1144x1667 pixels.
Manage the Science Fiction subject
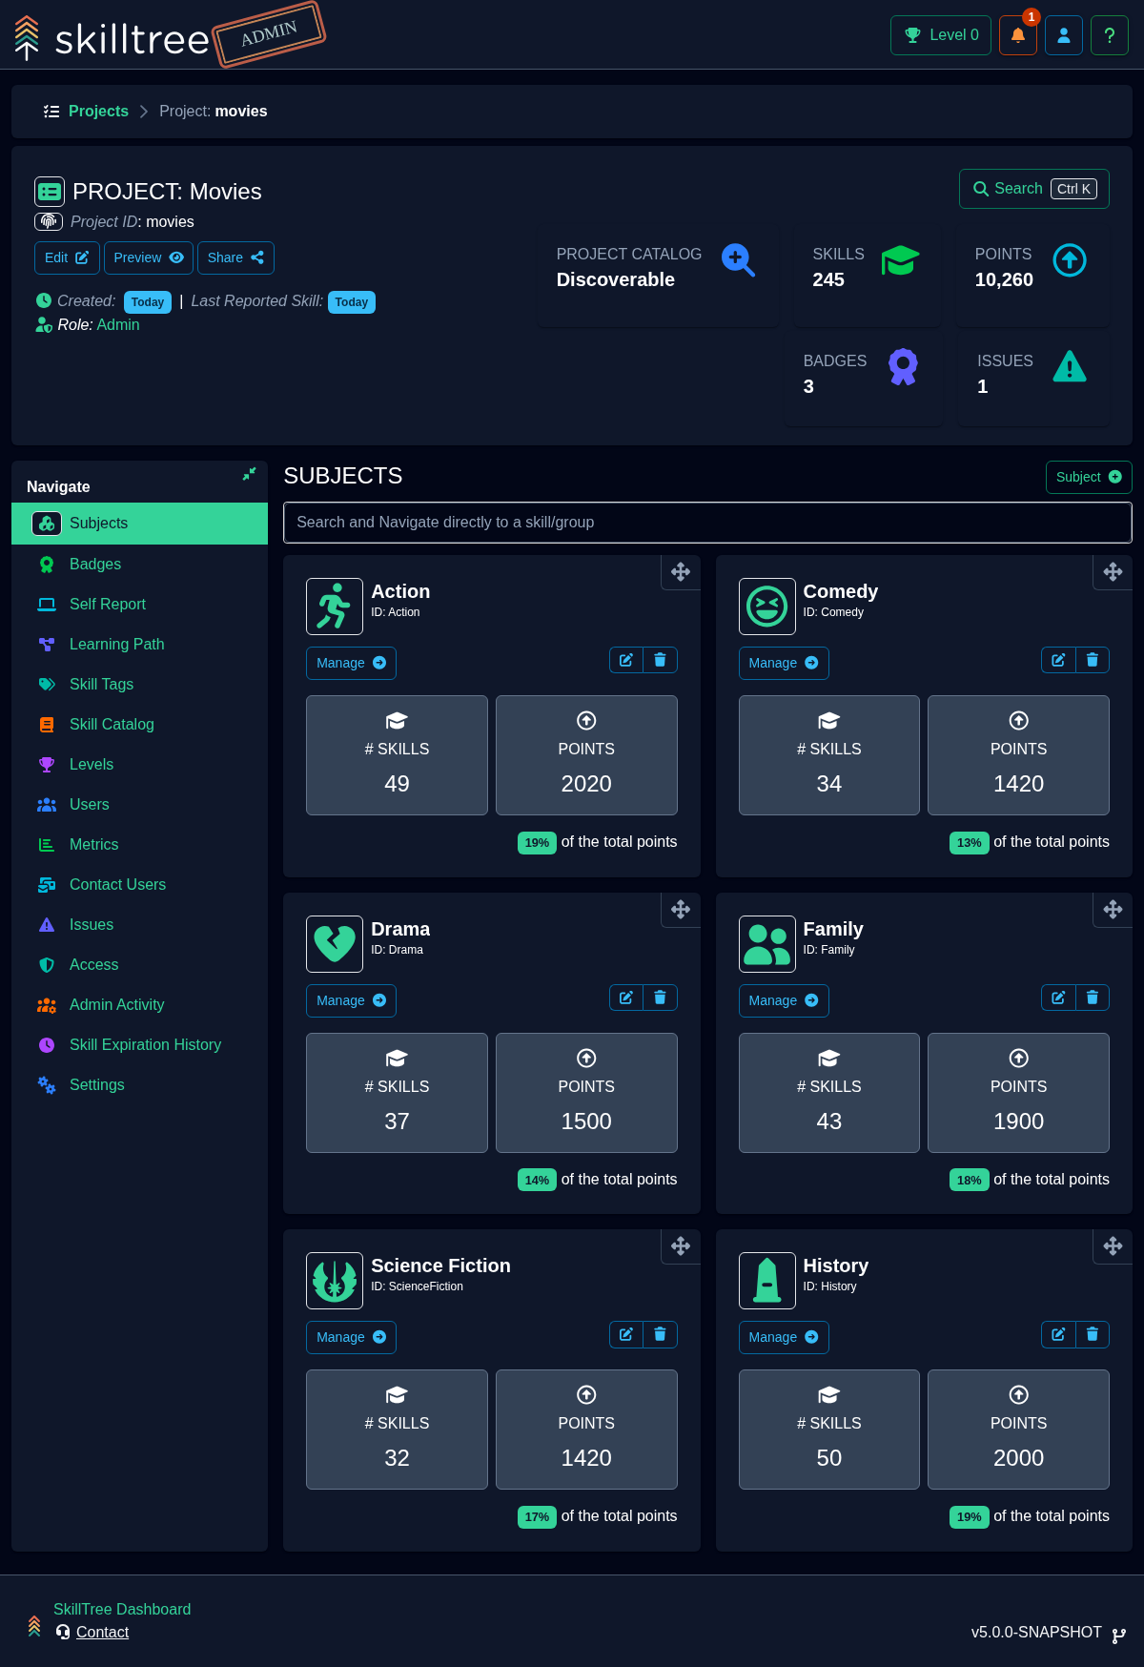tap(351, 1337)
